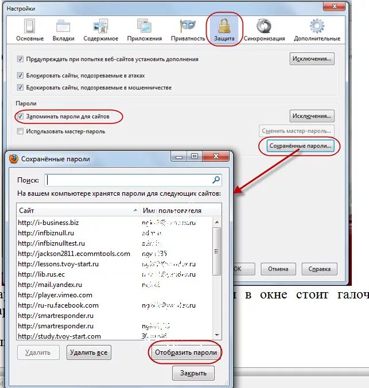Select row http://player.vimeo.com

115,295
